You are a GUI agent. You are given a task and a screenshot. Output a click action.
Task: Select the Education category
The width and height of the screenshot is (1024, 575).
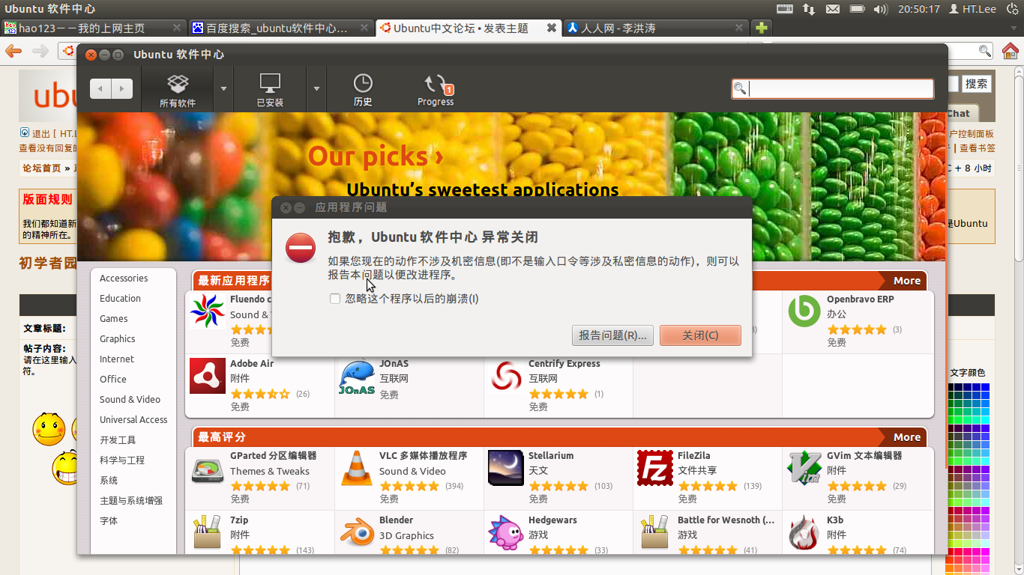[120, 298]
